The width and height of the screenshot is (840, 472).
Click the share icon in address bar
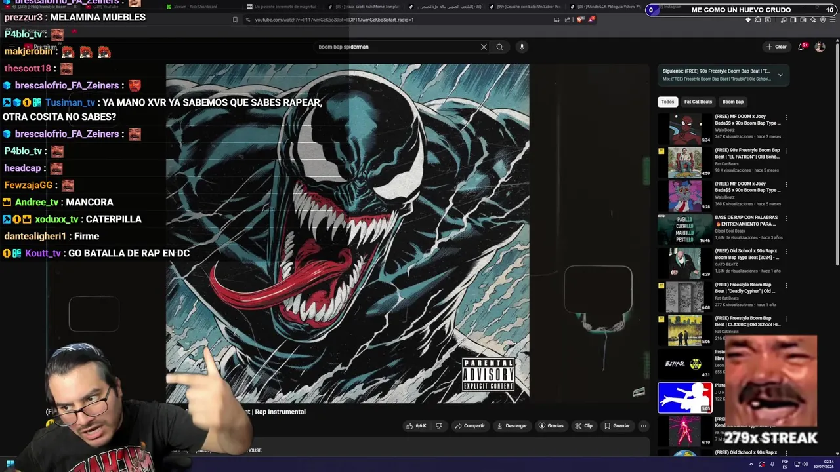pyautogui.click(x=568, y=20)
